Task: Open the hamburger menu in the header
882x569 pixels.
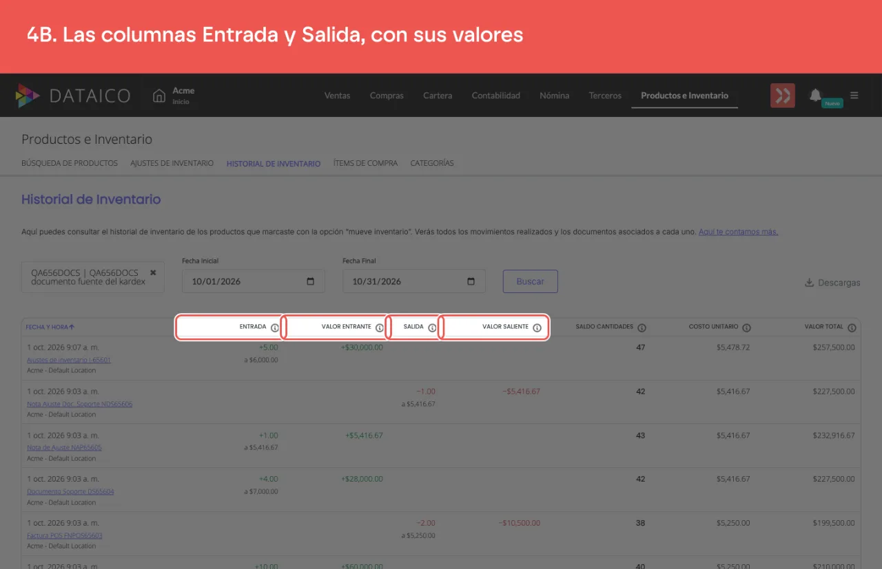Action: 854,96
